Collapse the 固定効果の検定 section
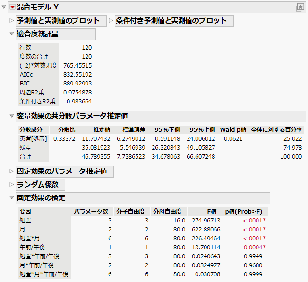308x282 pixels. coord(12,197)
